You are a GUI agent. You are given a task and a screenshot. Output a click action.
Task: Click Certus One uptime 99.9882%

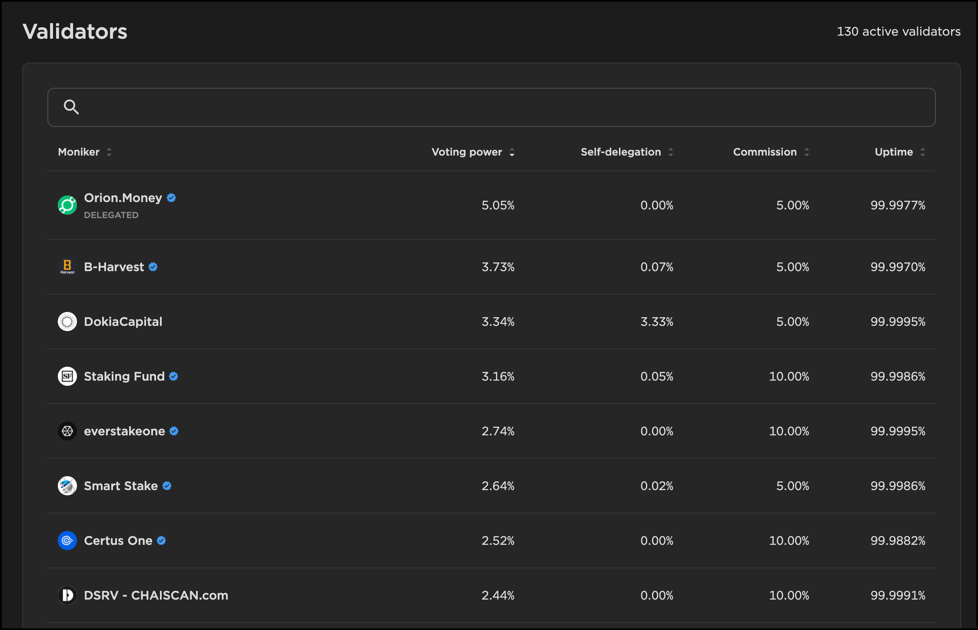coord(898,540)
